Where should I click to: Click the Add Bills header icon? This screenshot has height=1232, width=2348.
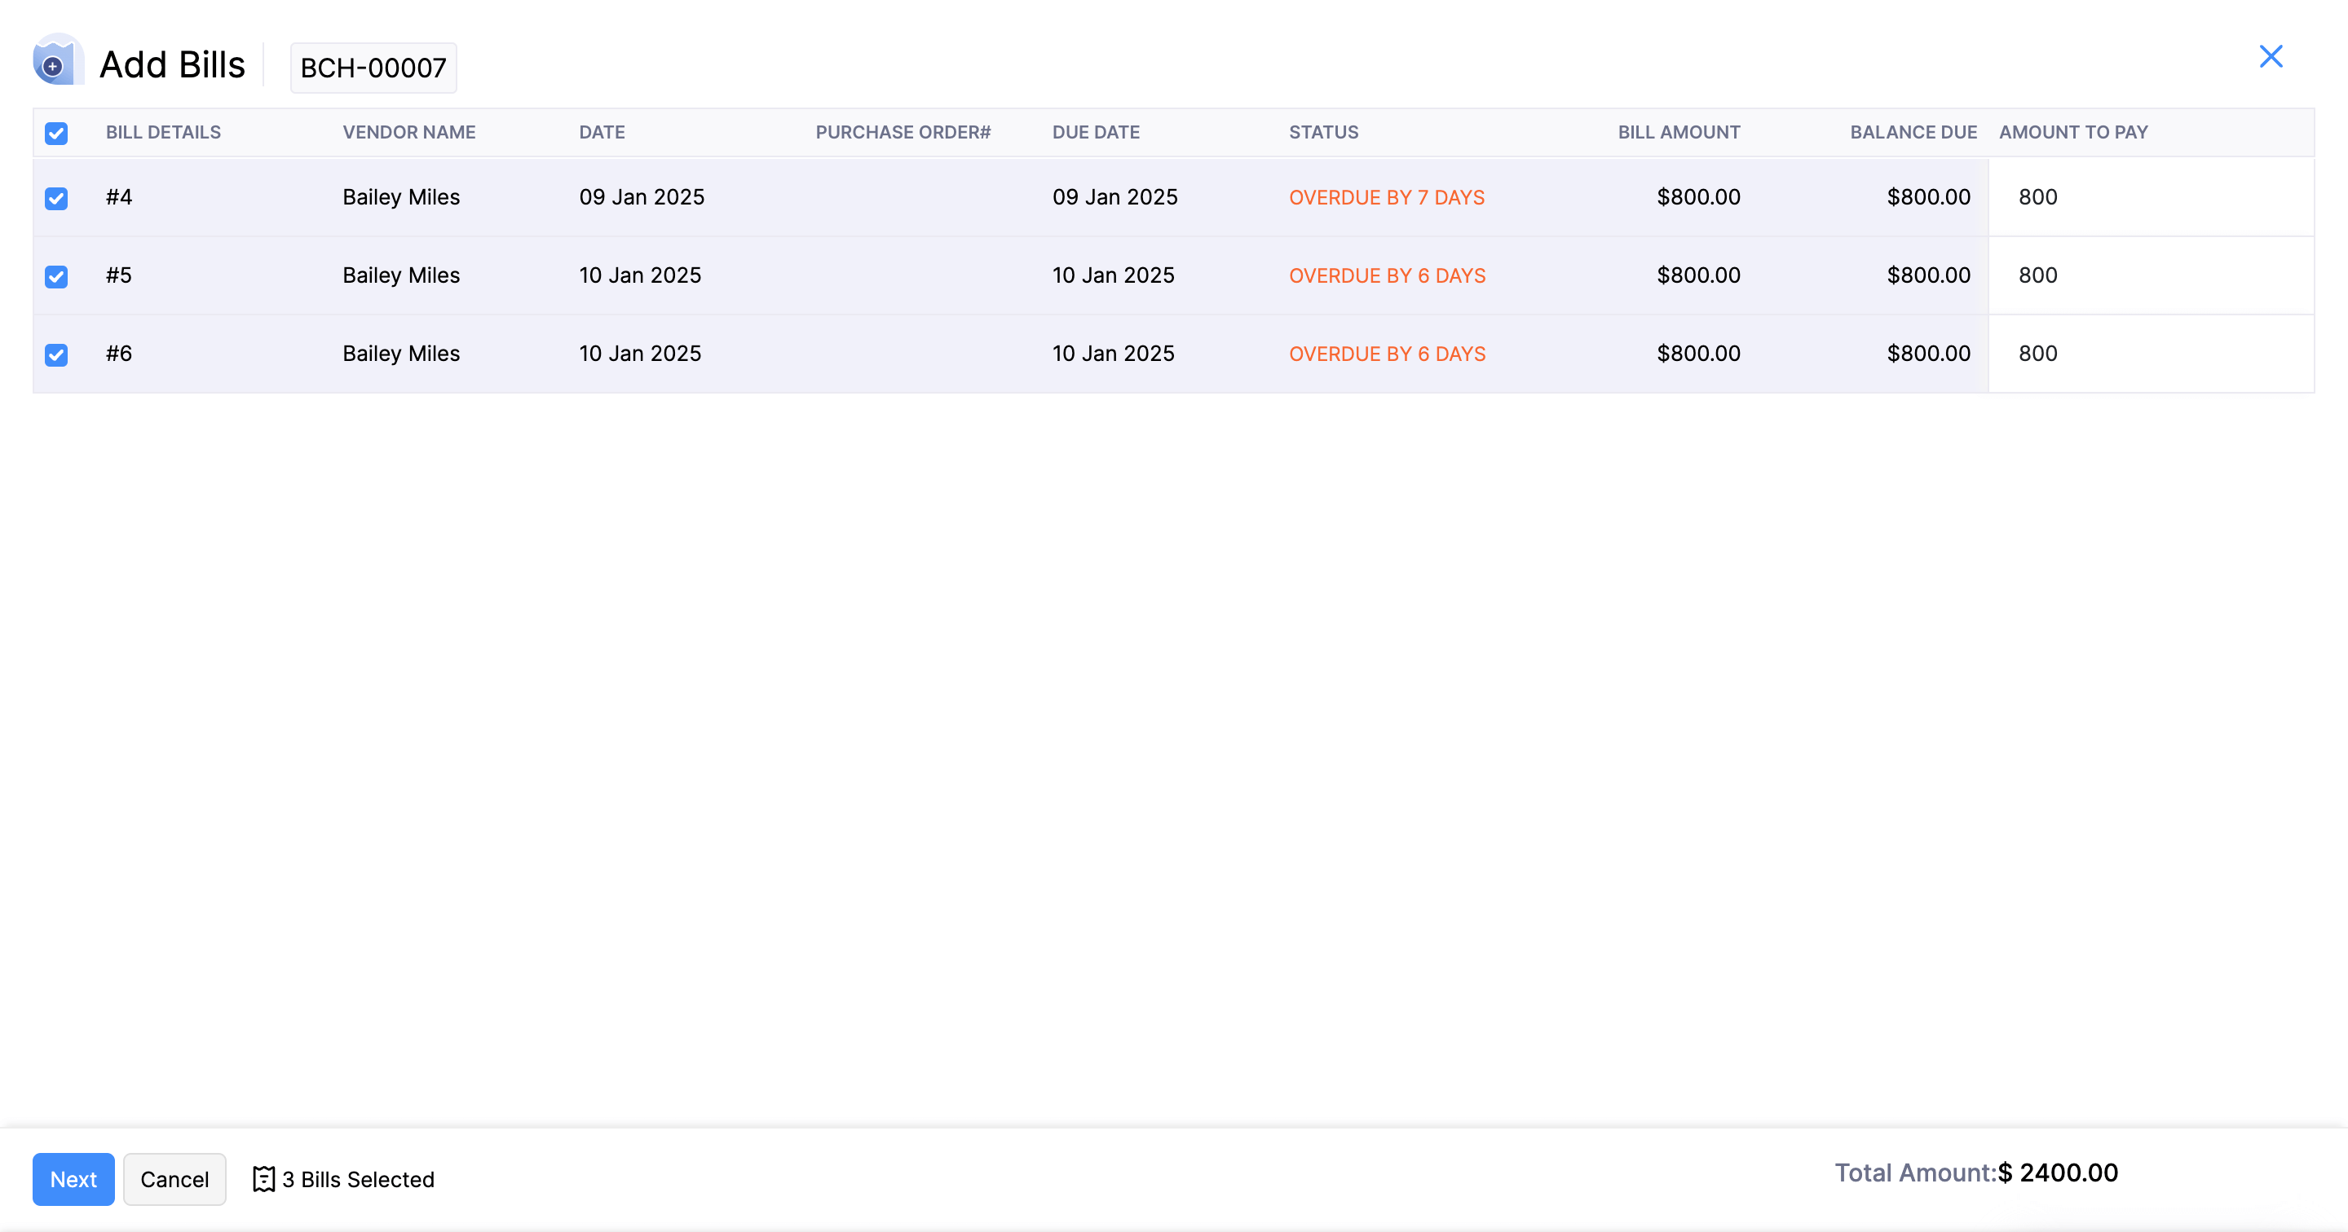55,64
